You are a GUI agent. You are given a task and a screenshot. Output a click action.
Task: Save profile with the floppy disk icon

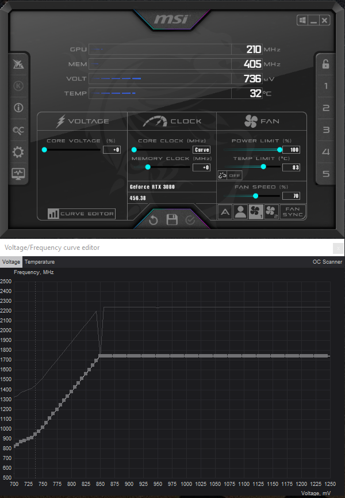coord(172,220)
